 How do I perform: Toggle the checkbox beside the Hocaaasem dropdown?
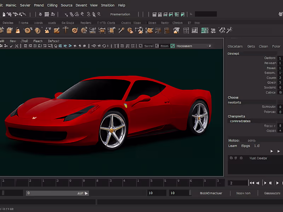pos(172,46)
